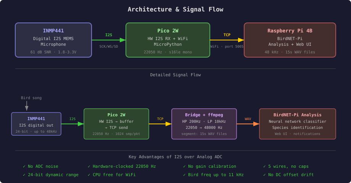Click '22050 → 48000 Hz' text

tap(204, 127)
